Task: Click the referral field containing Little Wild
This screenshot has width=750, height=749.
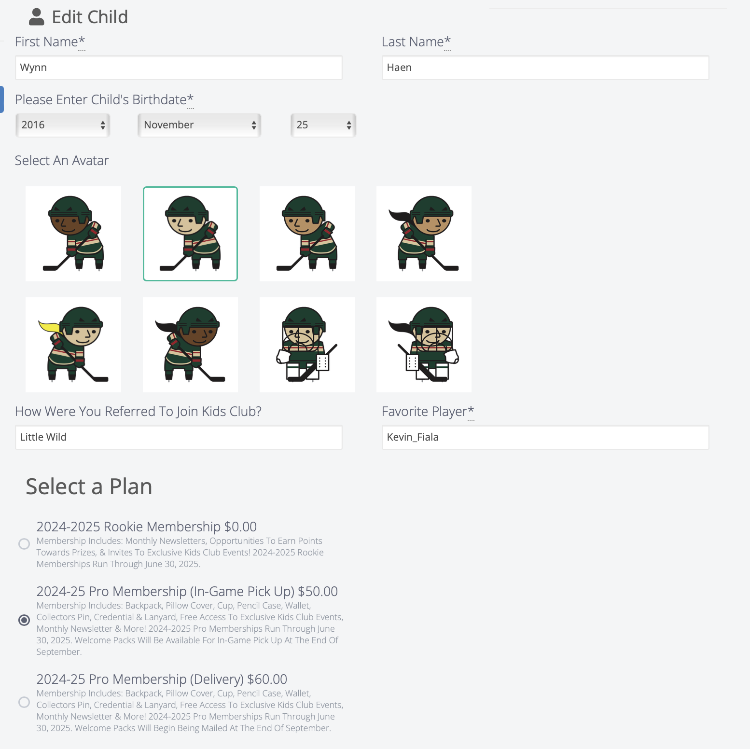Action: [179, 437]
